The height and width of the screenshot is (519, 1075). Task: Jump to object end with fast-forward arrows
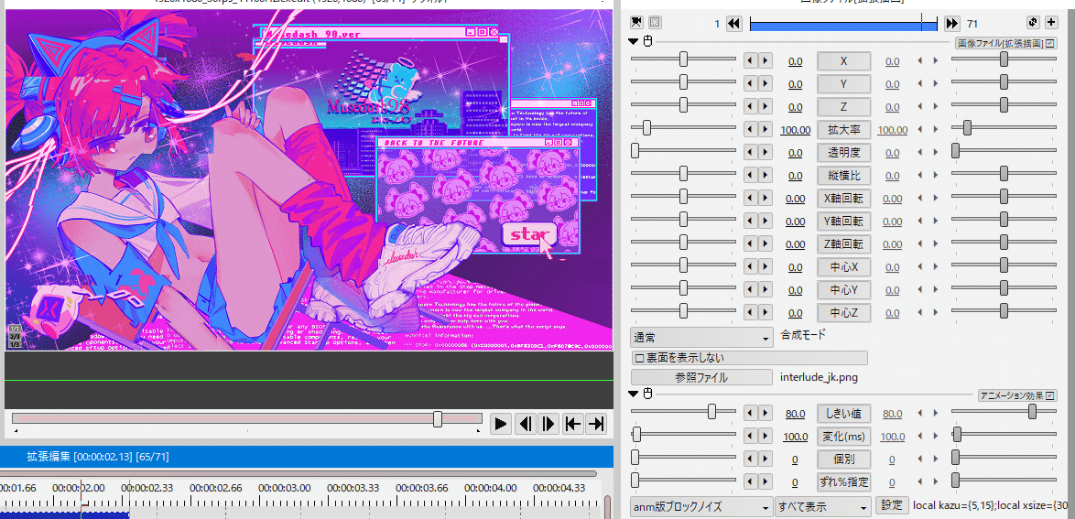coord(951,23)
